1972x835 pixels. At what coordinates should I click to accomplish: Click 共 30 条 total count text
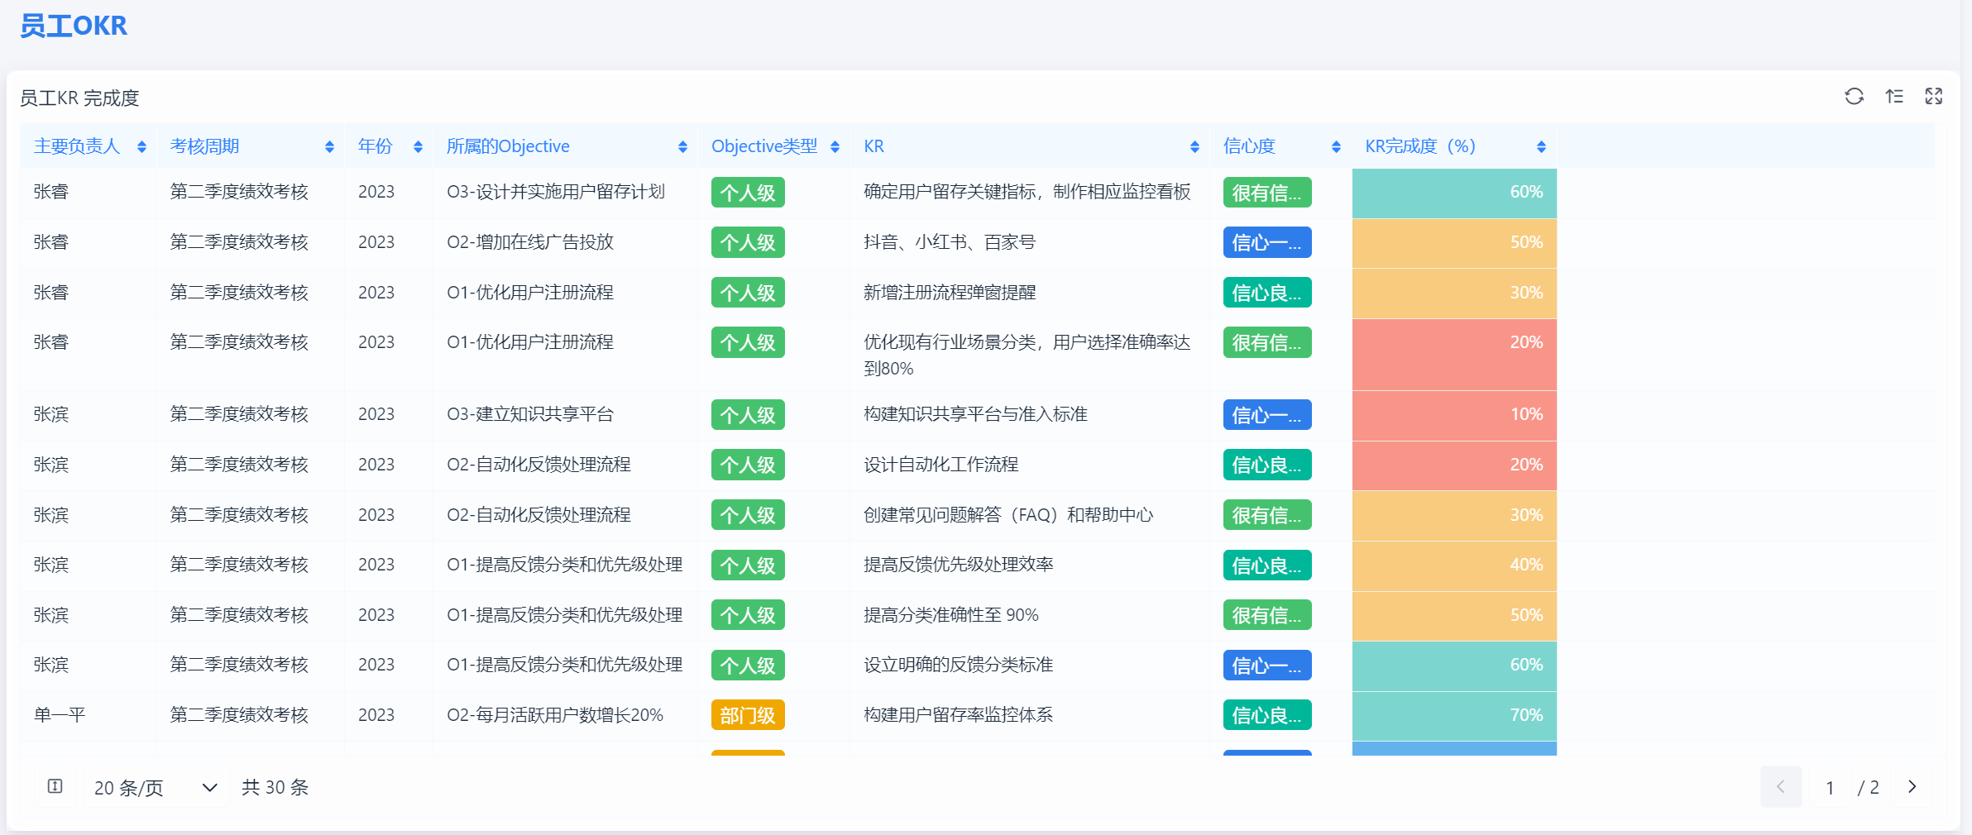[x=275, y=787]
